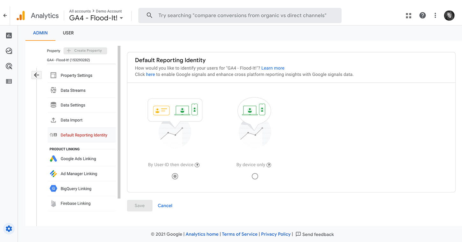This screenshot has height=242, width=462.
Task: Open Property Settings menu item
Action: pos(82,75)
